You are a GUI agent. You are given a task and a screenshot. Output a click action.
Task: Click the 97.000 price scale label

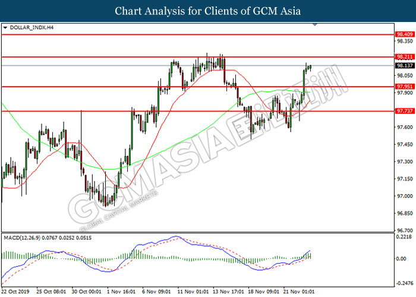[x=405, y=196]
